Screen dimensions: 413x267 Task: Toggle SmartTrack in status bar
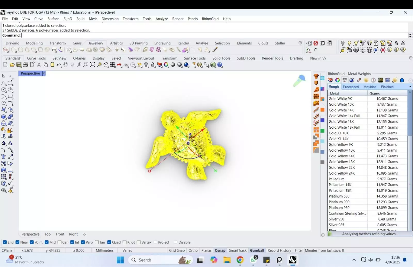(x=238, y=250)
